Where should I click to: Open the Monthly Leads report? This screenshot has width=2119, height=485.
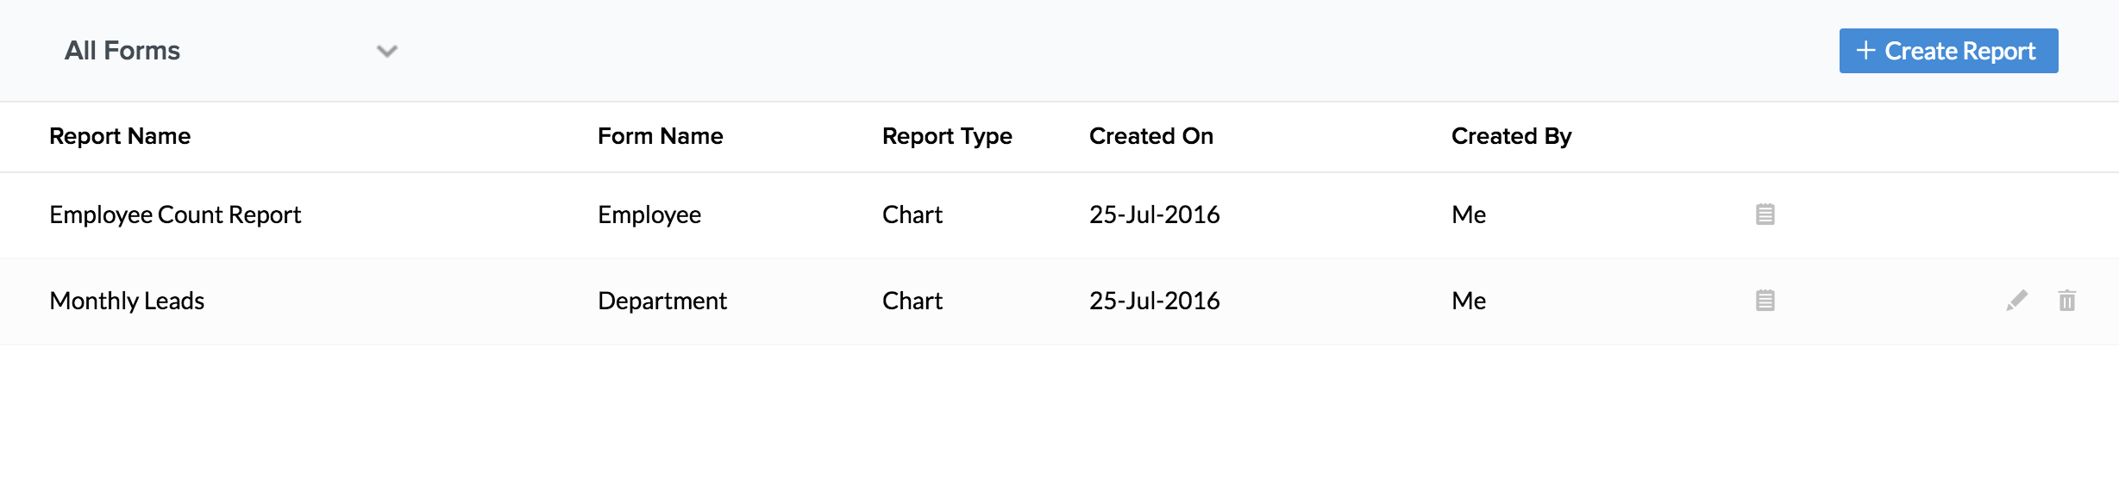(x=127, y=301)
